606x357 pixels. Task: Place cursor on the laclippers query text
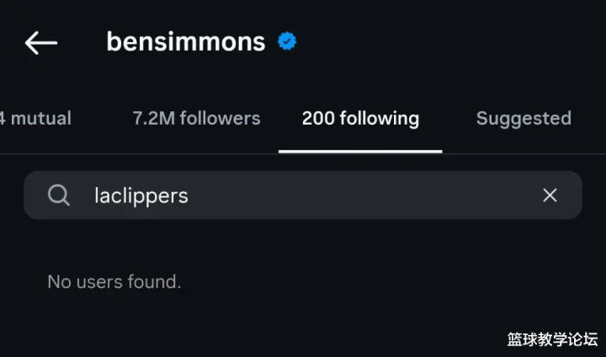141,195
